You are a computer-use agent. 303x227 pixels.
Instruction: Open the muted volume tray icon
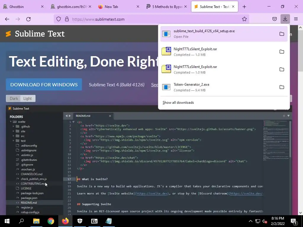point(265,221)
